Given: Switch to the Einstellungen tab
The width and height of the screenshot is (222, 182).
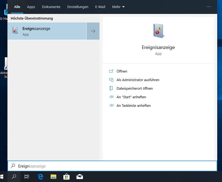Looking at the screenshot, I should tap(78, 7).
